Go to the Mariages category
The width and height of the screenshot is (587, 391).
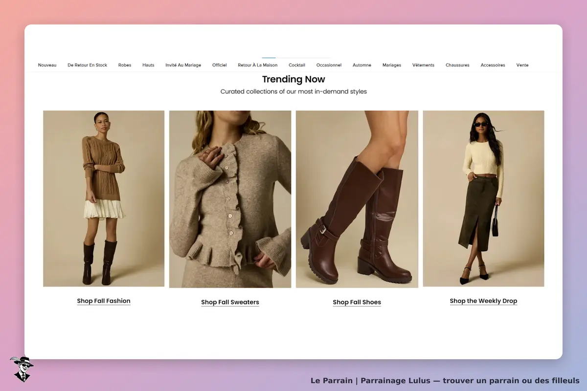(392, 65)
